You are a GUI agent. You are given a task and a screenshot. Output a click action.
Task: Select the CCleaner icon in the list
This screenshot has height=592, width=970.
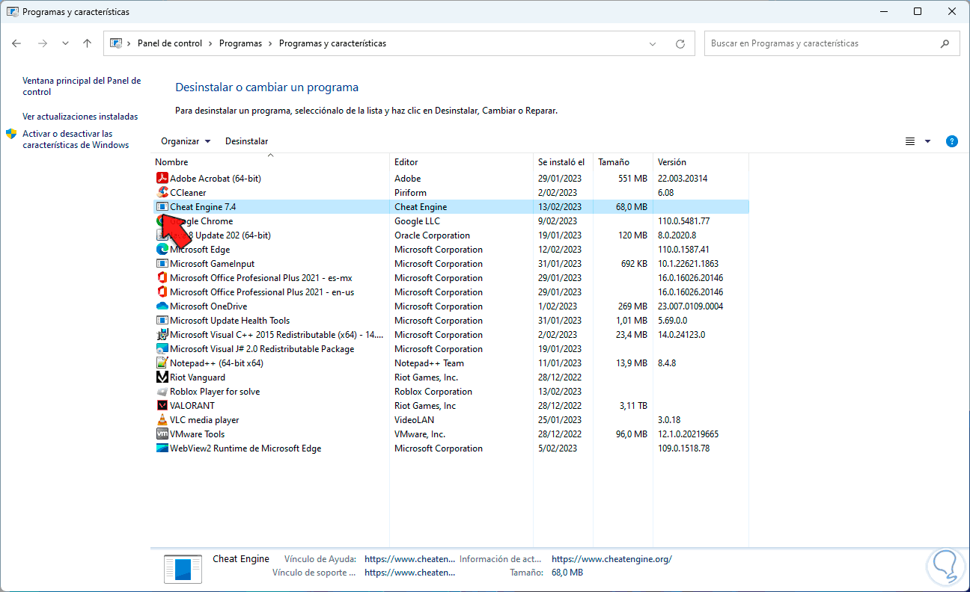162,193
